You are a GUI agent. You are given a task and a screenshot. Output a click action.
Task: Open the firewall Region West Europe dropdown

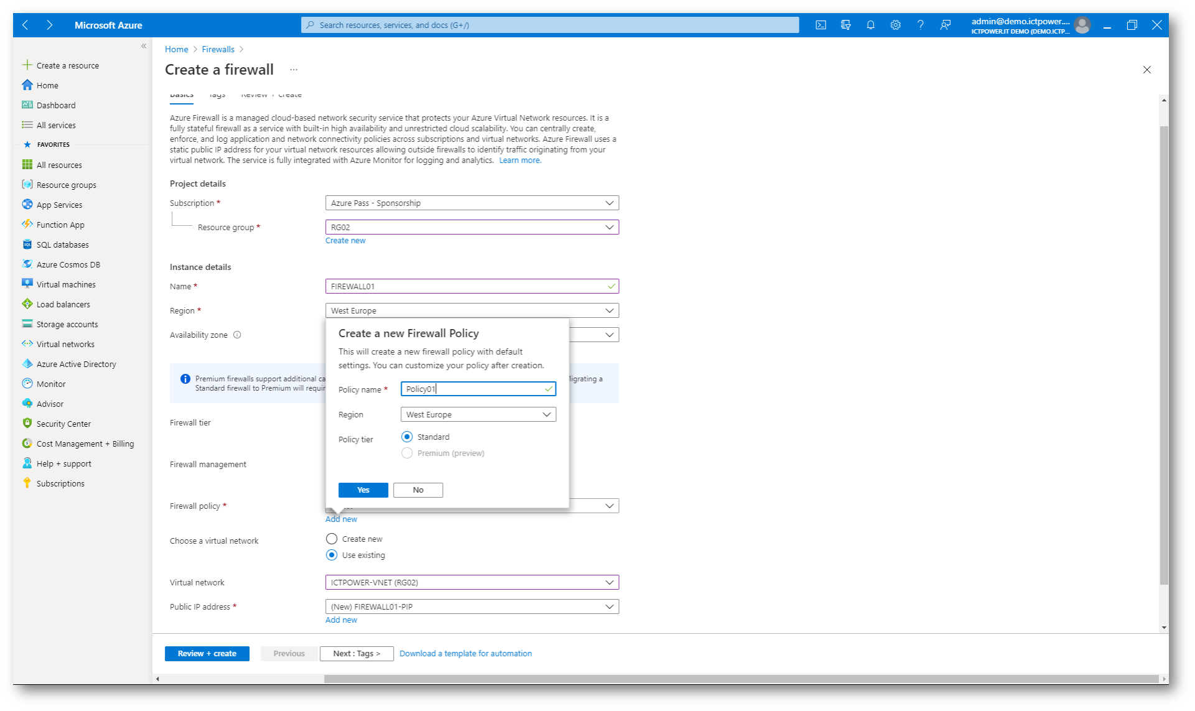tap(472, 311)
